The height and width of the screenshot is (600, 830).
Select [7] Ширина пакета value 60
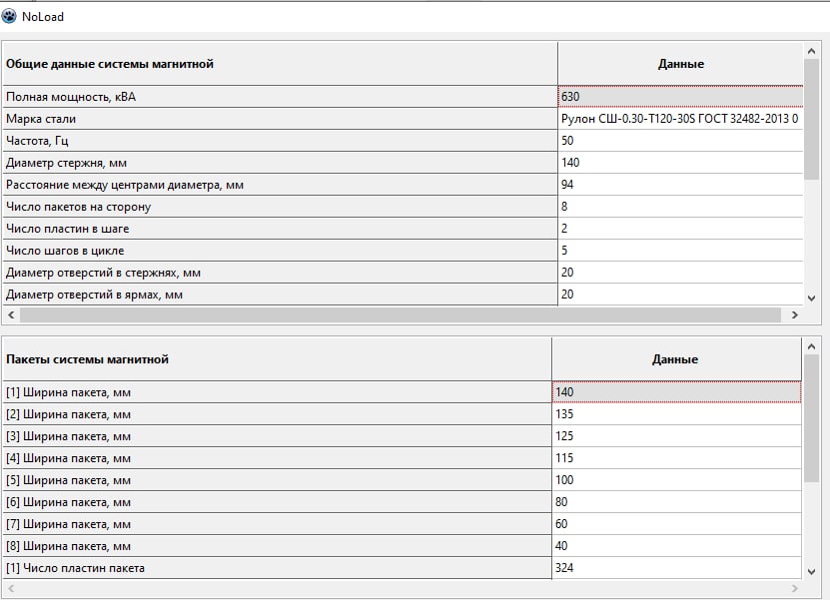click(x=676, y=524)
